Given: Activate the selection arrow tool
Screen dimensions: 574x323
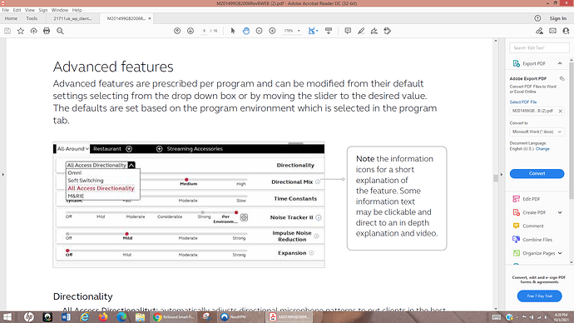Looking at the screenshot, I should click(233, 31).
